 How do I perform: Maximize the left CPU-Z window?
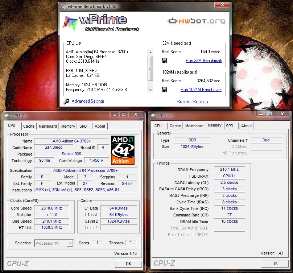click(x=124, y=114)
